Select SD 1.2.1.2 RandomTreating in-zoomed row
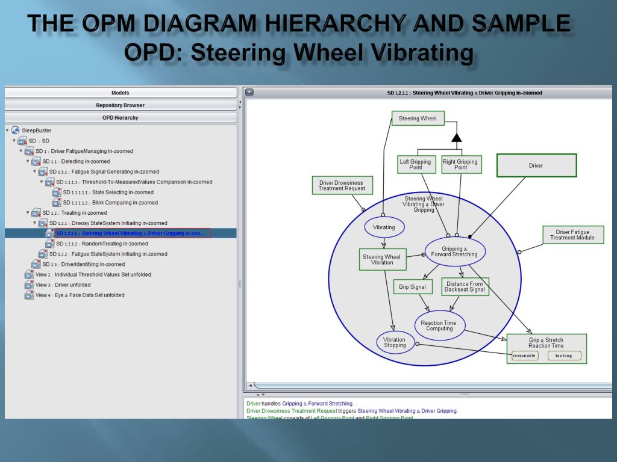The width and height of the screenshot is (617, 462). pyautogui.click(x=102, y=244)
